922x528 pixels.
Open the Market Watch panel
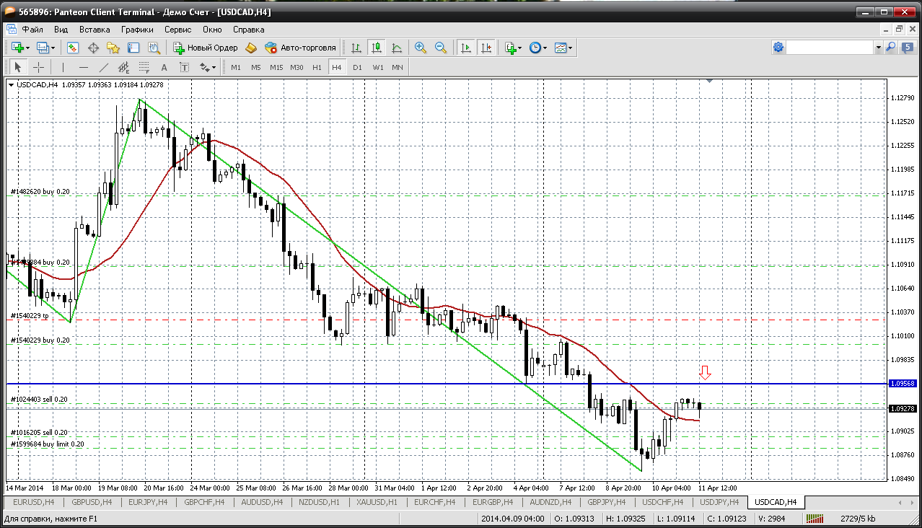click(x=73, y=48)
